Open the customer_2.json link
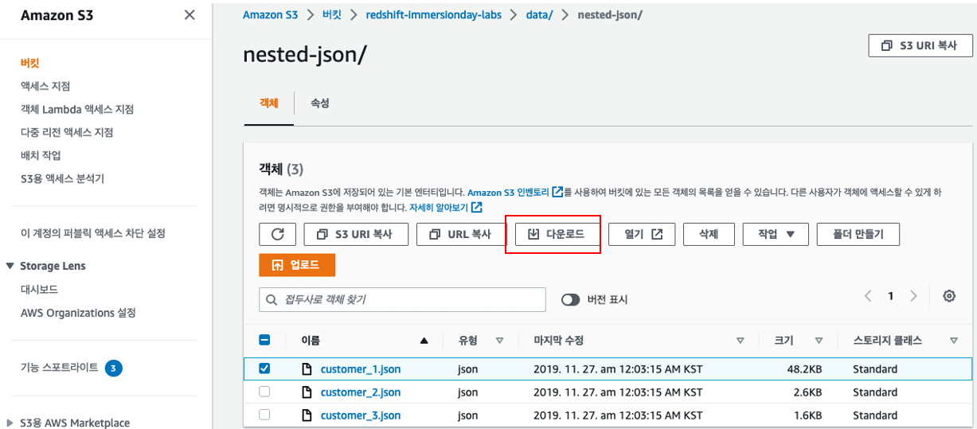The height and width of the screenshot is (429, 977). pyautogui.click(x=360, y=392)
